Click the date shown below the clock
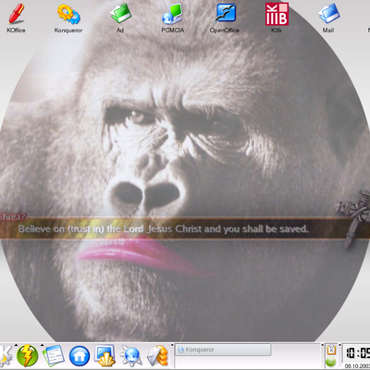Image resolution: width=370 pixels, height=370 pixels. click(x=358, y=366)
